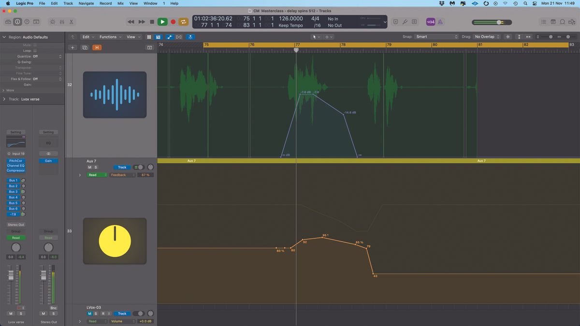The height and width of the screenshot is (326, 580).
Task: Open the Loop Browser icon at top right
Action: pos(562,22)
